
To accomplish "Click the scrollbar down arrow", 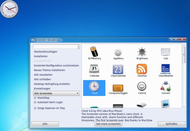I will [184, 107].
